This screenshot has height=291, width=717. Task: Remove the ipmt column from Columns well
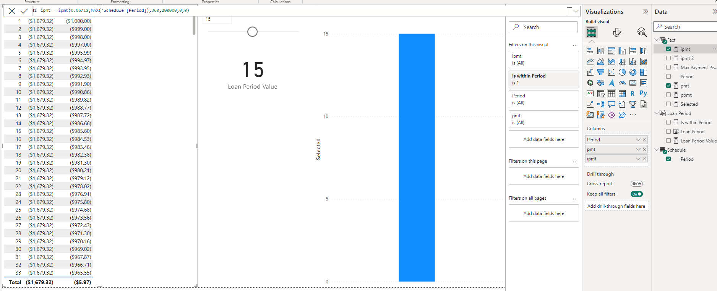(644, 159)
